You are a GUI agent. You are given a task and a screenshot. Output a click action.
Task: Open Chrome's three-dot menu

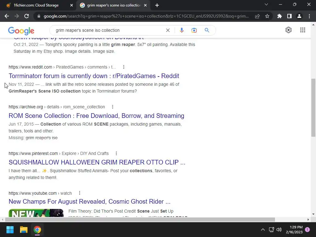click(309, 16)
